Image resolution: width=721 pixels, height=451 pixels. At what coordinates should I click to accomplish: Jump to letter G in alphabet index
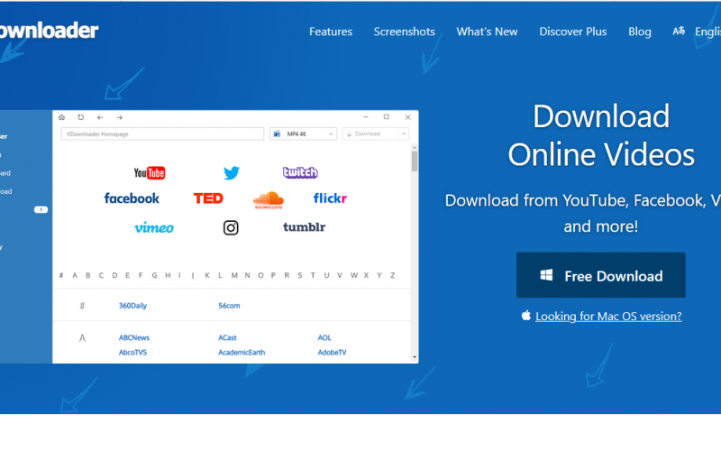[154, 275]
